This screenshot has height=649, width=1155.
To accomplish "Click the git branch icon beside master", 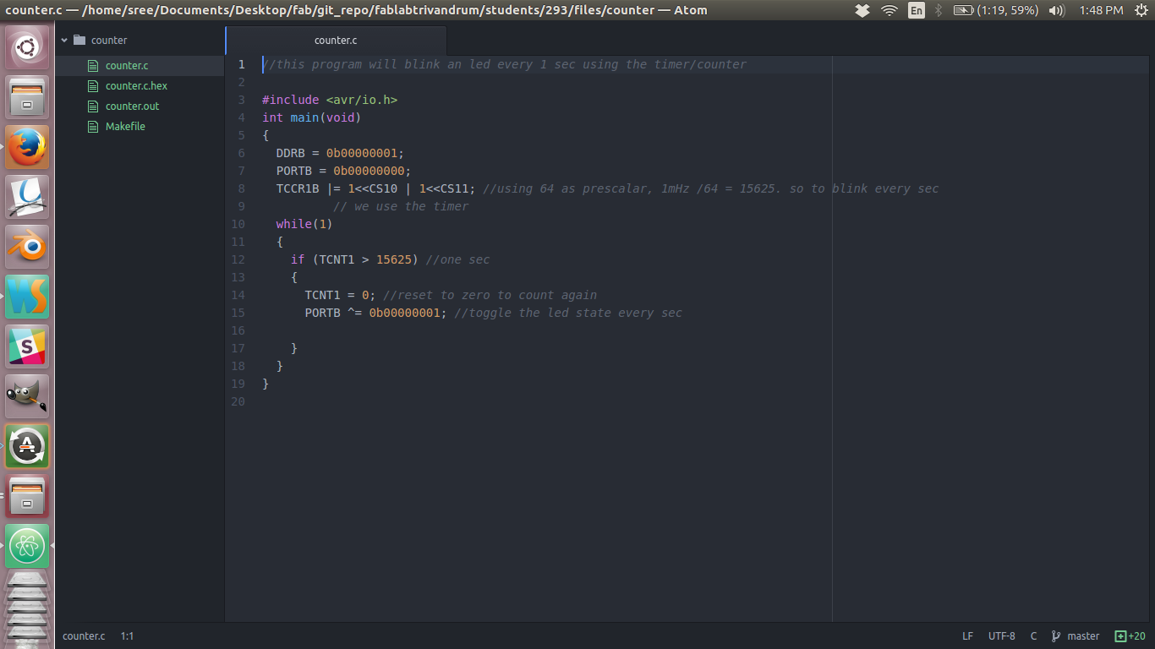I will pos(1056,636).
